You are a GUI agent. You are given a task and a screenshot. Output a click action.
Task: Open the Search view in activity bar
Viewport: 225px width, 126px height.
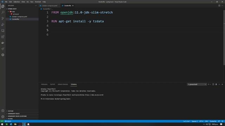(x=3, y=12)
